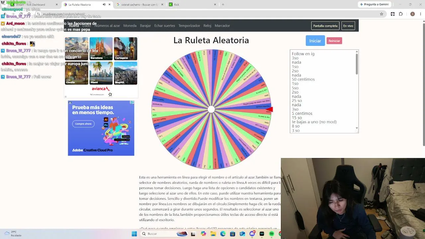Open Marcador in the navigation bar
The width and height of the screenshot is (425, 239).
coord(222,26)
